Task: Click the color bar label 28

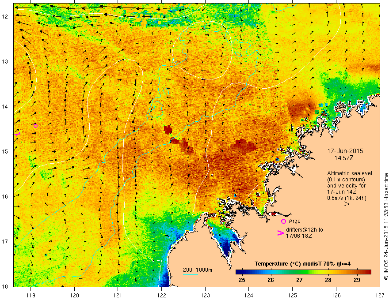Action: [328, 280]
